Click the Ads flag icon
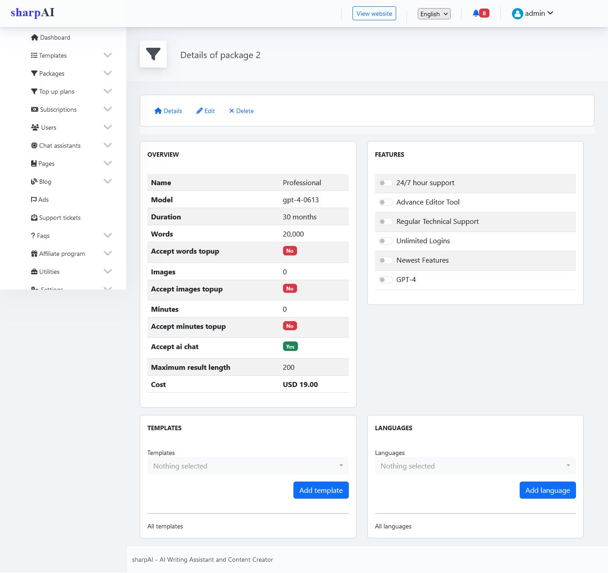 (x=33, y=200)
